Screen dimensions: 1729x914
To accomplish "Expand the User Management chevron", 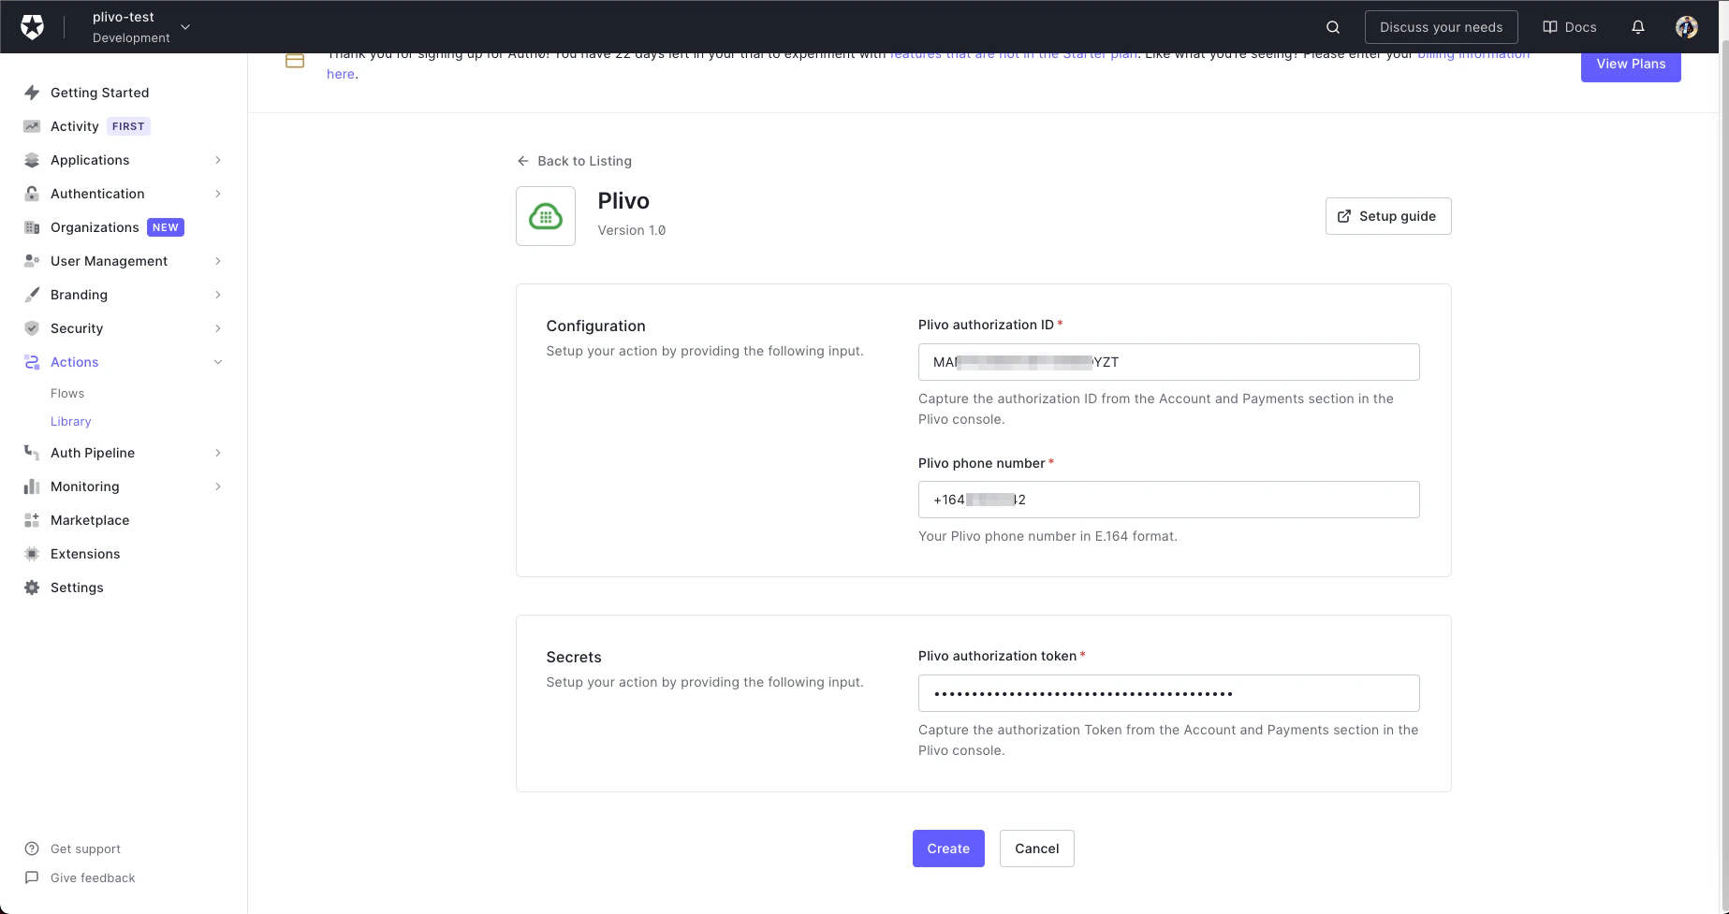I will 218,261.
